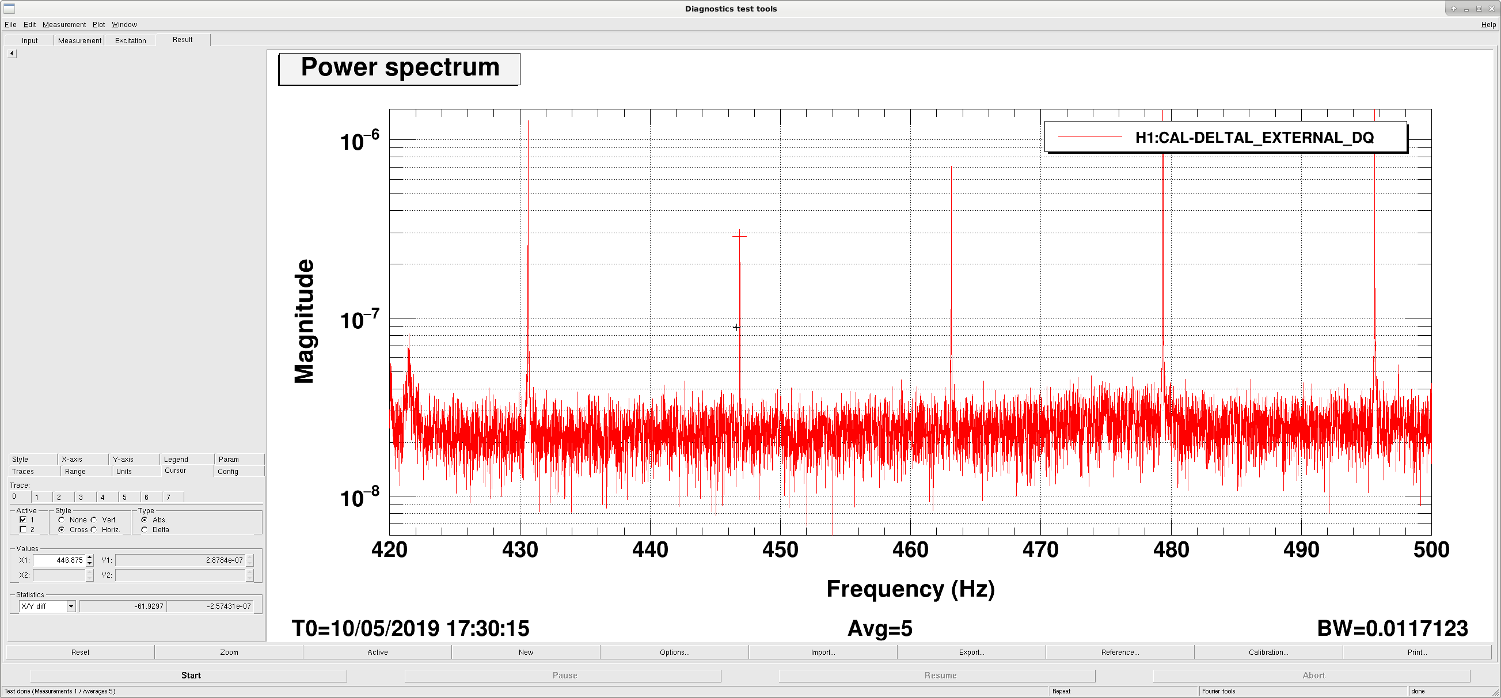Click the Export... button
This screenshot has height=698, width=1501.
coord(971,652)
